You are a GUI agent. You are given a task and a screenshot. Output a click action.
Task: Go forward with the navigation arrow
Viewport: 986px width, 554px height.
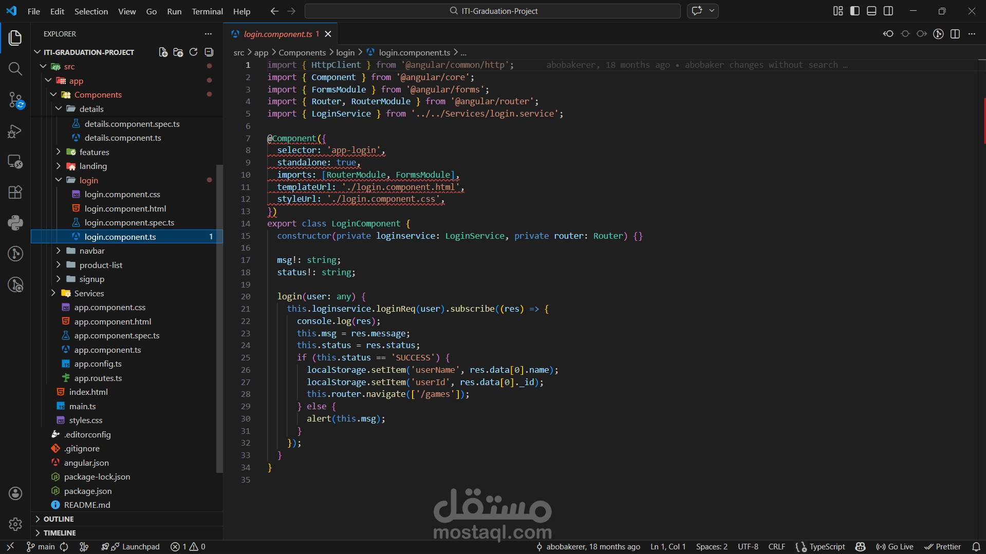tap(291, 11)
